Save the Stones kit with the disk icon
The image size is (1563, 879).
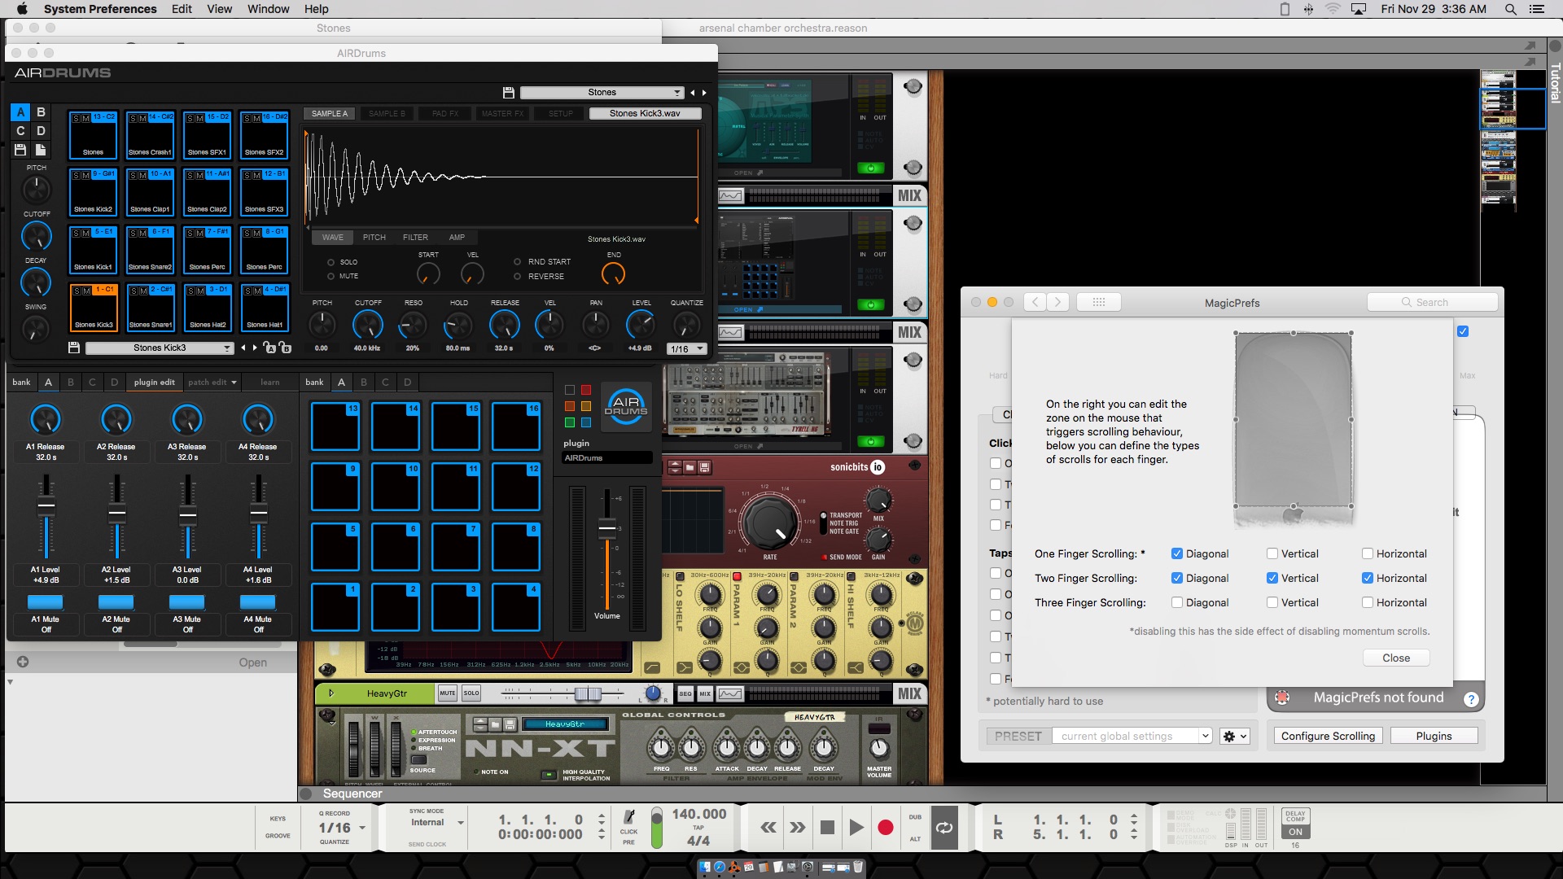point(509,93)
